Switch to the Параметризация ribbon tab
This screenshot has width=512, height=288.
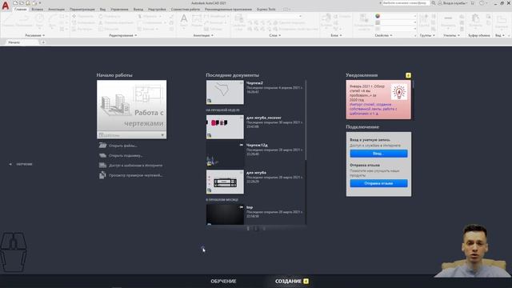[82, 9]
